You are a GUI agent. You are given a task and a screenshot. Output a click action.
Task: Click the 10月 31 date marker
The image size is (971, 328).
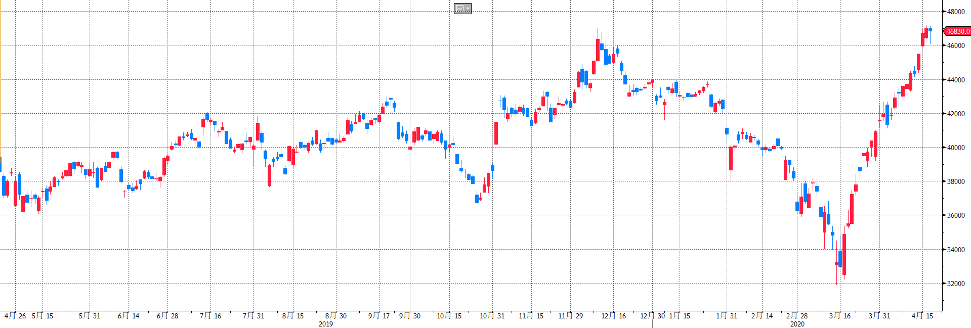click(492, 316)
